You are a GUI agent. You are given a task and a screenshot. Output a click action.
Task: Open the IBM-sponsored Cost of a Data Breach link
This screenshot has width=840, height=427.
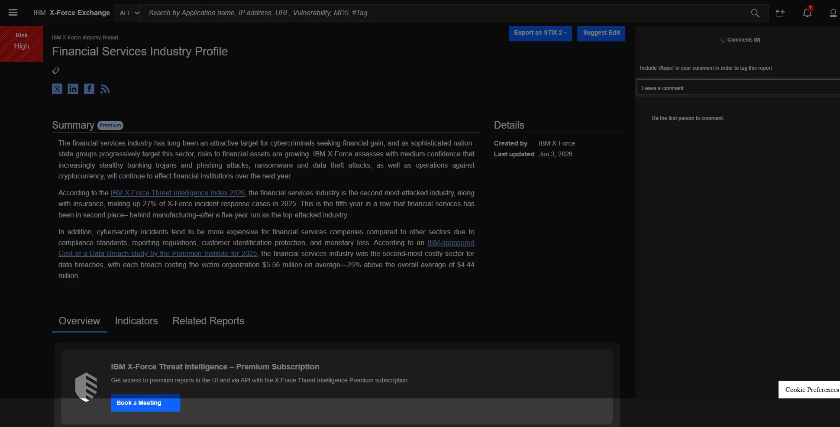(158, 254)
